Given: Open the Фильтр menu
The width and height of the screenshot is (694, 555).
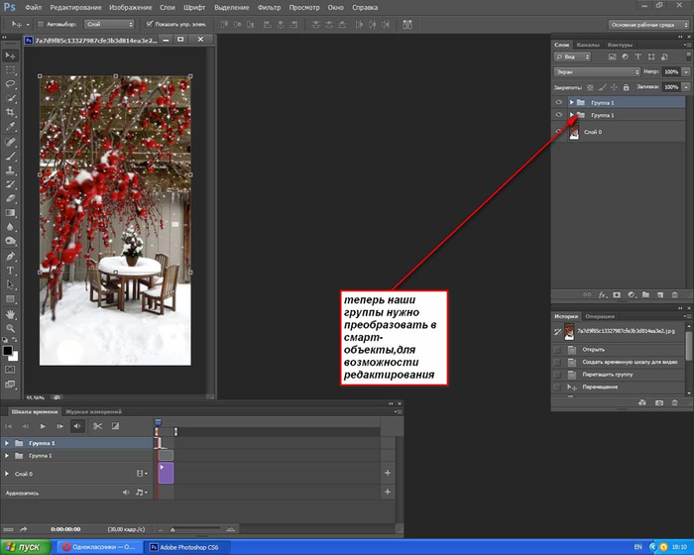Looking at the screenshot, I should tap(269, 8).
